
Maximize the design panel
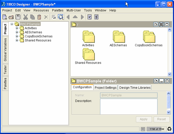coord(167,24)
